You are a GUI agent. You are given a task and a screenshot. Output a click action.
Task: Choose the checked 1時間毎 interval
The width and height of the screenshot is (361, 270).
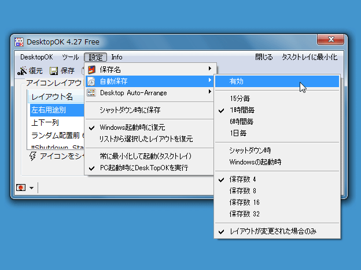coord(277,110)
